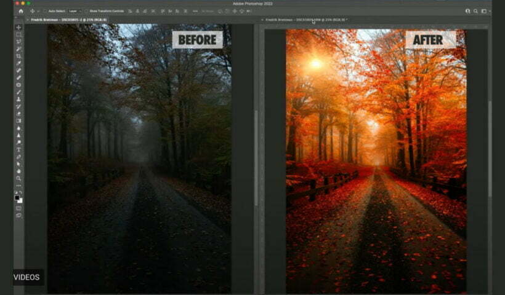Select the Eyedropper tool
Screen dimensions: 505x295
pos(18,63)
